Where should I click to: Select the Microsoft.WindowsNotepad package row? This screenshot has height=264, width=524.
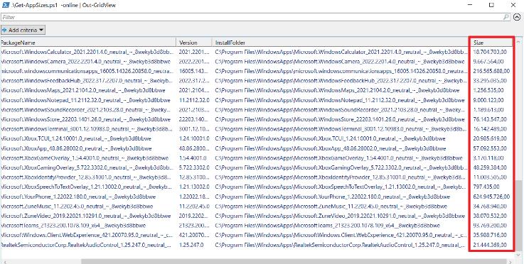pos(257,100)
